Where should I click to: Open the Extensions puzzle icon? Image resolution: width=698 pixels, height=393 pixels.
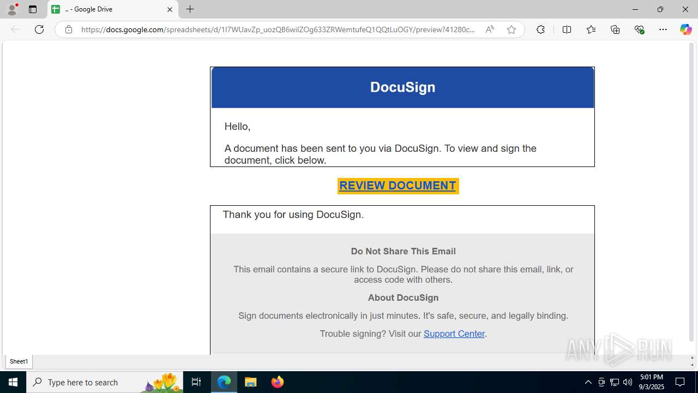540,29
